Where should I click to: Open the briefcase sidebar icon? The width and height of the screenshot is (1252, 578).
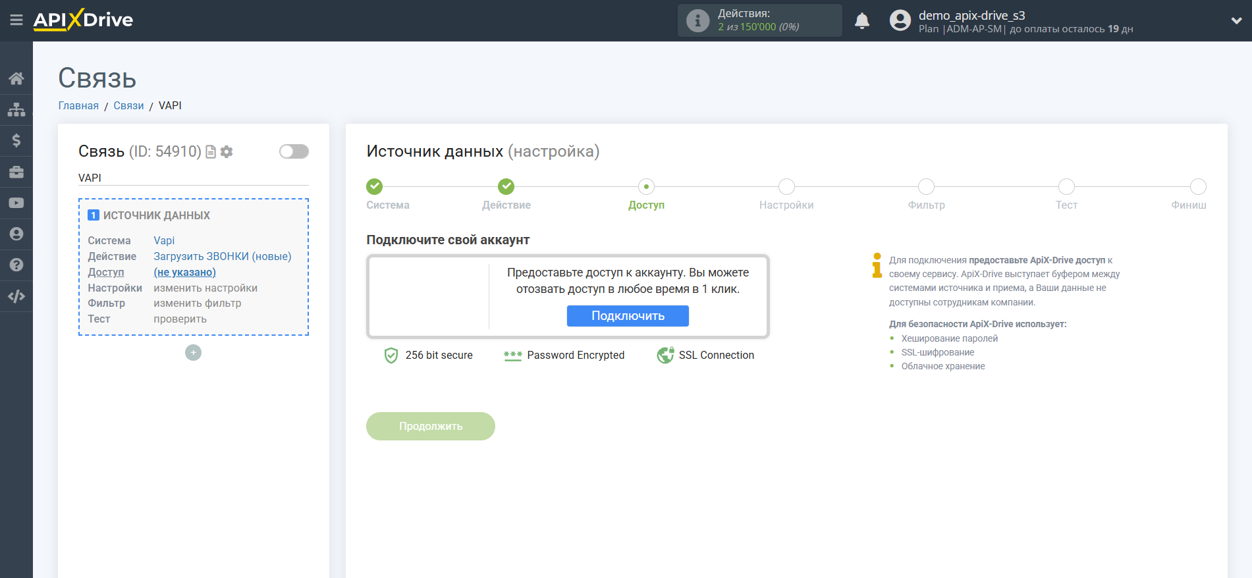pyautogui.click(x=16, y=172)
